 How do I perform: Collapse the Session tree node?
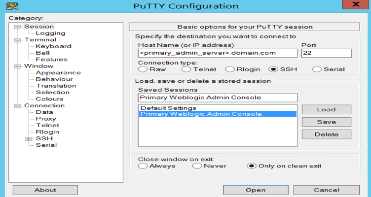click(x=18, y=27)
